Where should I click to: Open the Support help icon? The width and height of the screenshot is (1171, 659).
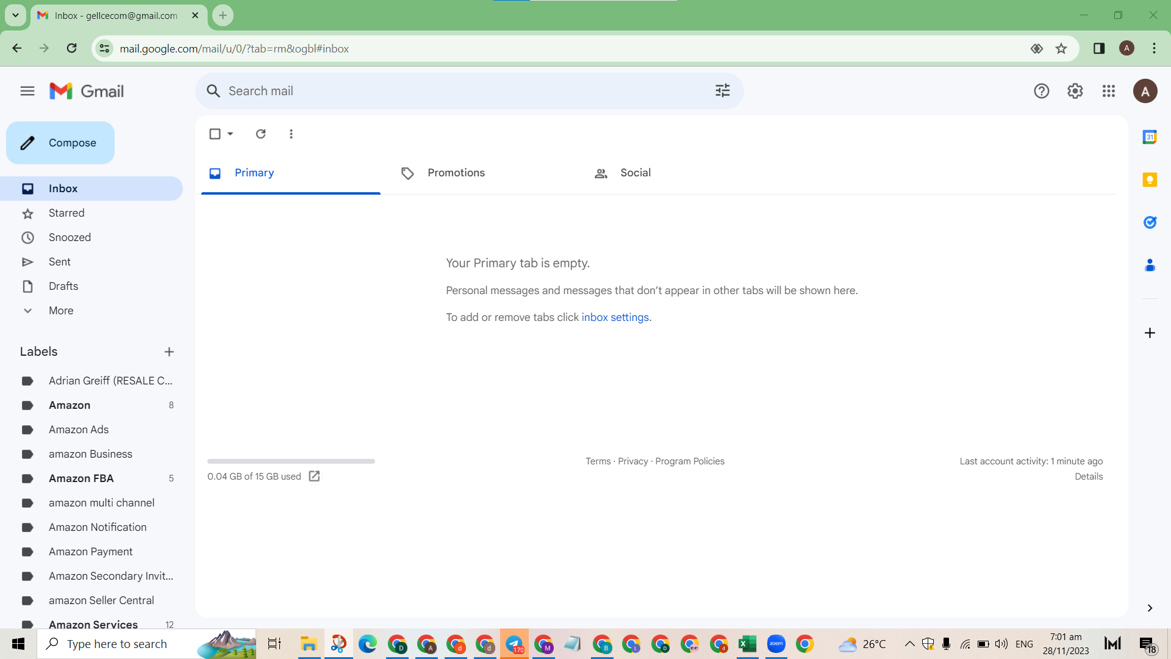click(x=1042, y=91)
